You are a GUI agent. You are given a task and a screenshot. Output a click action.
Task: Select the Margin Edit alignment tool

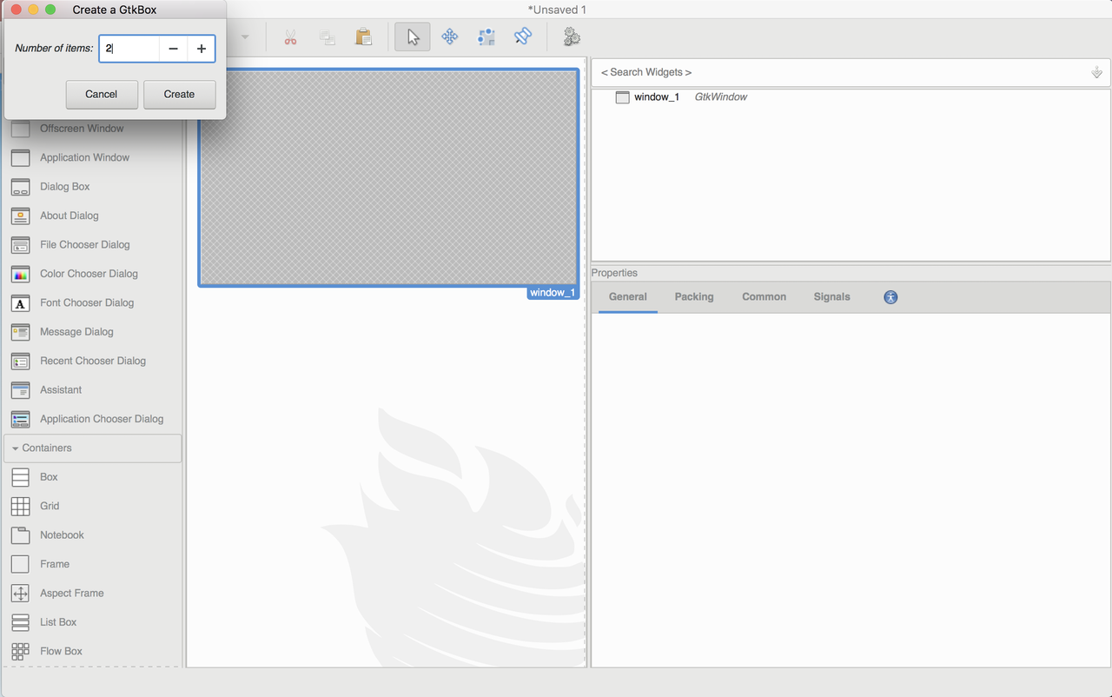[486, 37]
